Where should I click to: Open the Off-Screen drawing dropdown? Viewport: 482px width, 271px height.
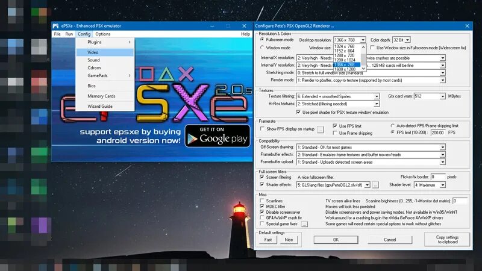[442, 147]
